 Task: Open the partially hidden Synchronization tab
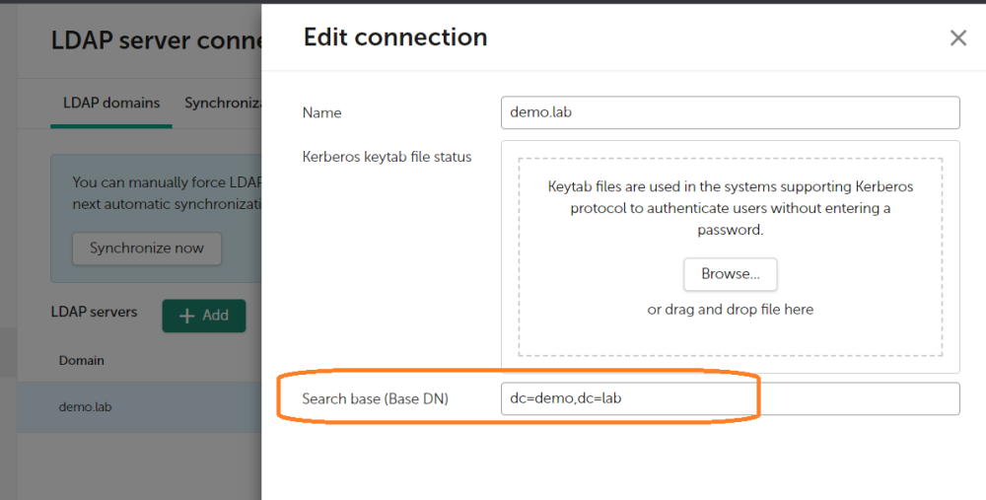[222, 103]
